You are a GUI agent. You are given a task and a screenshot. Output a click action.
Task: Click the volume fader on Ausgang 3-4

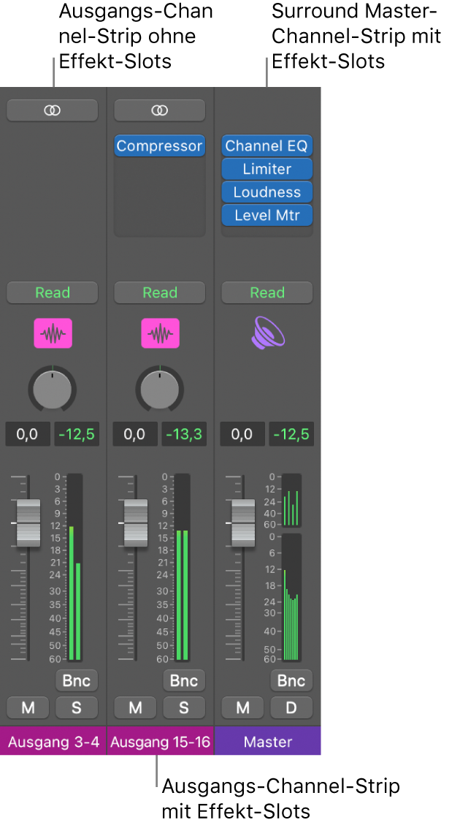28,523
